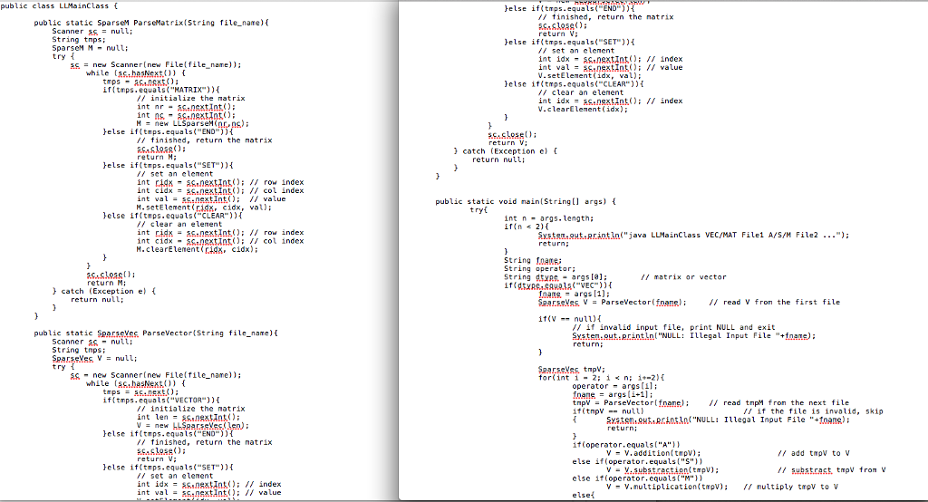This screenshot has height=502, width=928.
Task: Click the 'M.setElement(ridx, cidx, val);' line
Action: 204,208
